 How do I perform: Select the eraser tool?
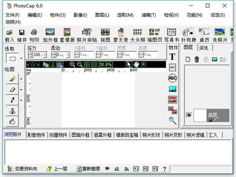tap(12, 90)
